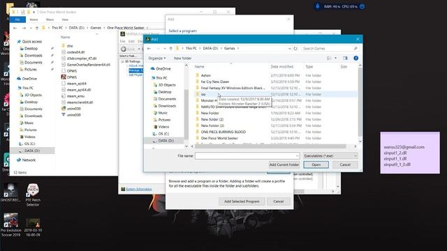This screenshot has width=447, height=251.
Task: Open File menu in NVIDIA Control Panel
Action: [x=123, y=41]
